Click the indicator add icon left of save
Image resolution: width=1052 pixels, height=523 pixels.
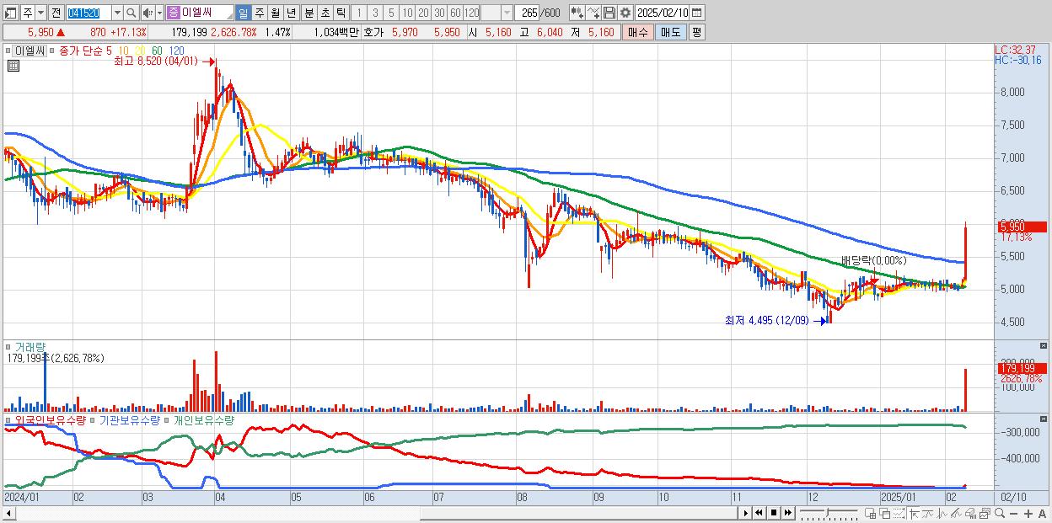coord(577,13)
